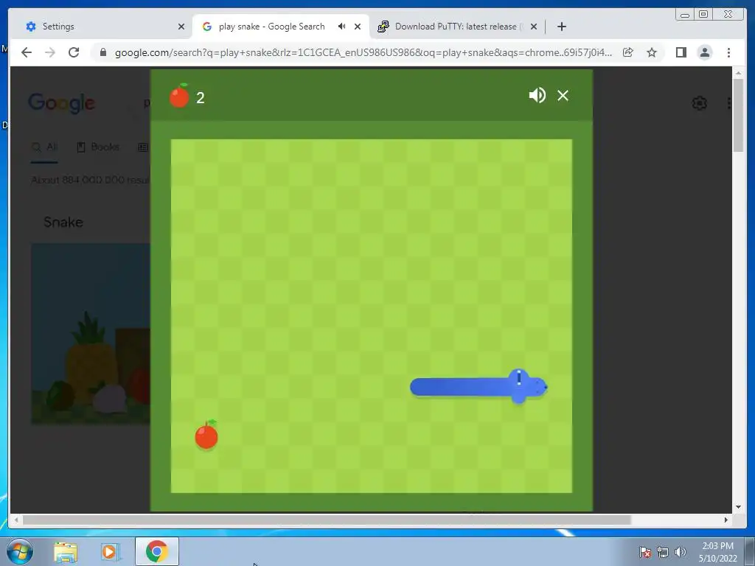Open the volume tray icon
The height and width of the screenshot is (566, 755).
click(681, 552)
